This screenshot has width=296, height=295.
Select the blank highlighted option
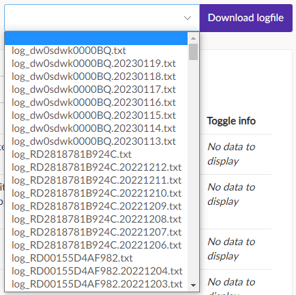pos(96,38)
